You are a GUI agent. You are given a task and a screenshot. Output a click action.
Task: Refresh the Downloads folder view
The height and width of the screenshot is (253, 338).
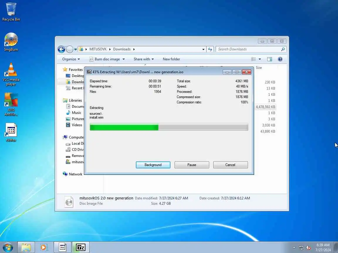pyautogui.click(x=210, y=49)
